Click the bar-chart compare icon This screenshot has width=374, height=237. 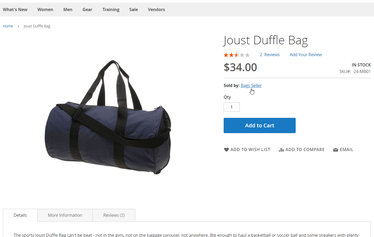[281, 150]
